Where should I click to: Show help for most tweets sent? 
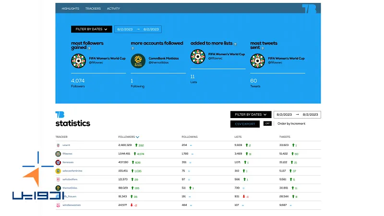[x=263, y=48]
